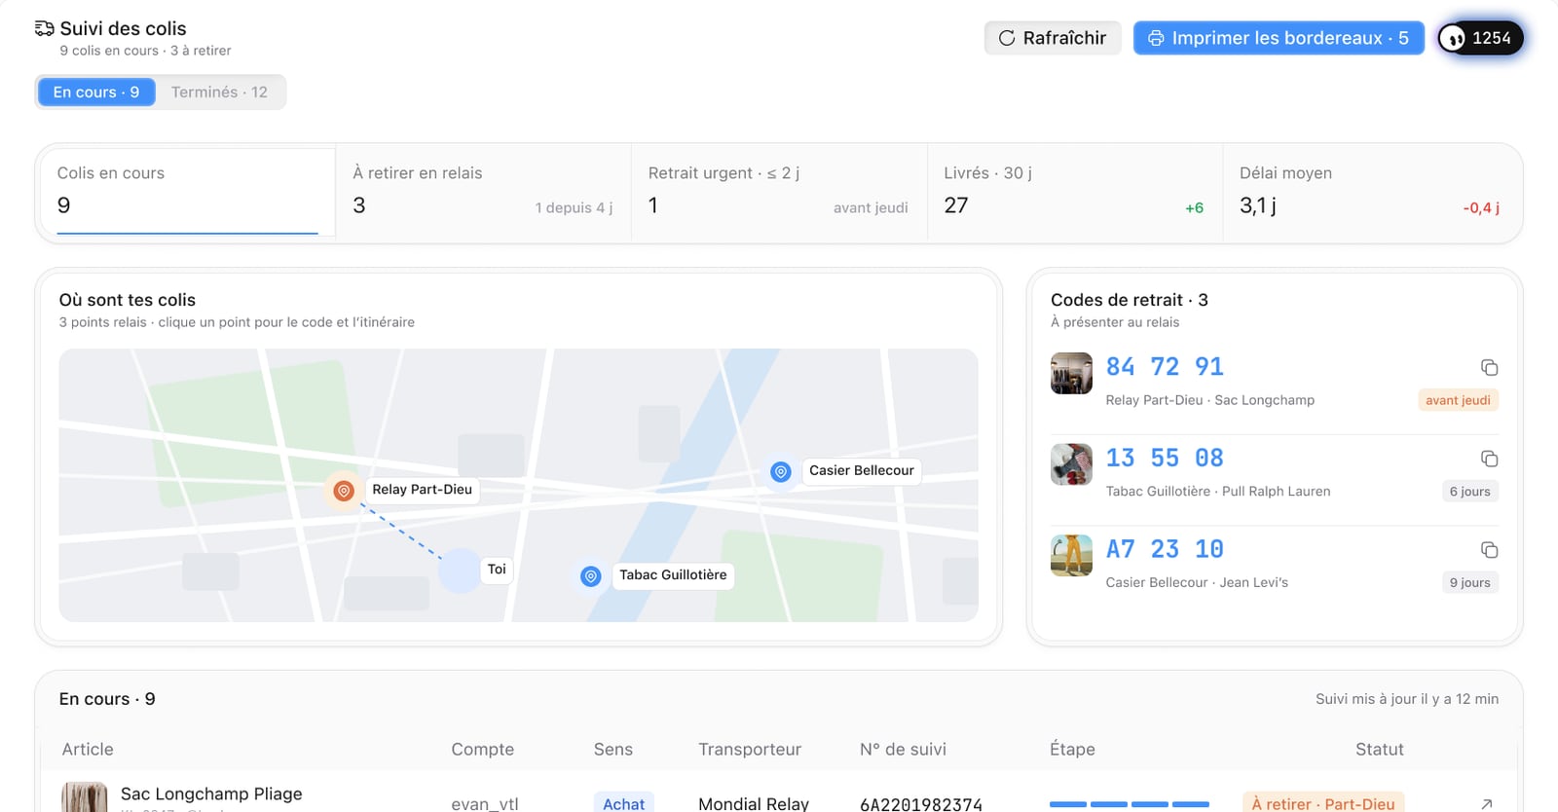Sort by the Étape column header
This screenshot has width=1558, height=812.
coord(1072,750)
